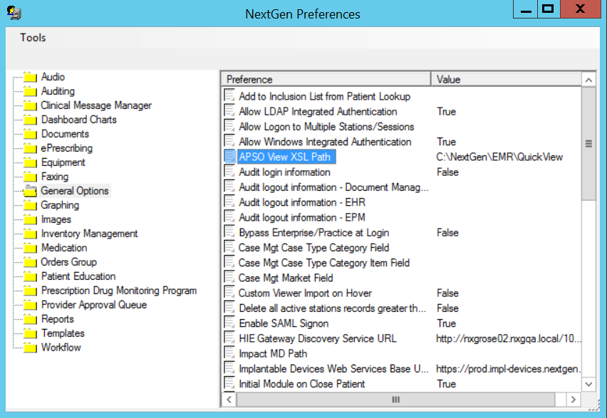Click icon beside APSO View XSL Path
The height and width of the screenshot is (418, 607).
click(x=229, y=157)
